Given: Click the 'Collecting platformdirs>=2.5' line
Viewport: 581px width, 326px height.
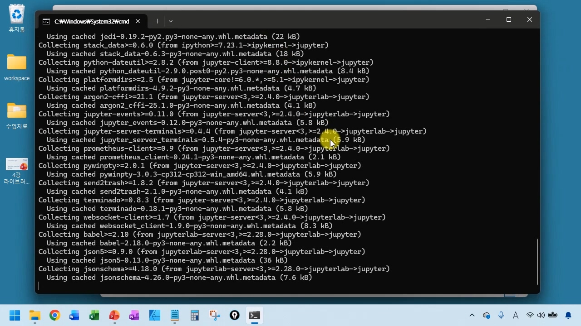Looking at the screenshot, I should coord(204,80).
